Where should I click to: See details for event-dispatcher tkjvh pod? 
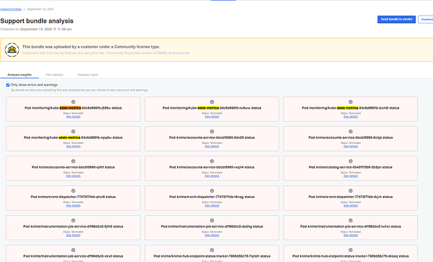tap(350, 205)
